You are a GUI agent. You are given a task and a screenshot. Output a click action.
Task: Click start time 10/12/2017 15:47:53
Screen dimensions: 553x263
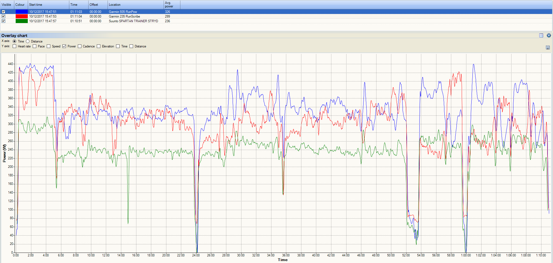43,16
